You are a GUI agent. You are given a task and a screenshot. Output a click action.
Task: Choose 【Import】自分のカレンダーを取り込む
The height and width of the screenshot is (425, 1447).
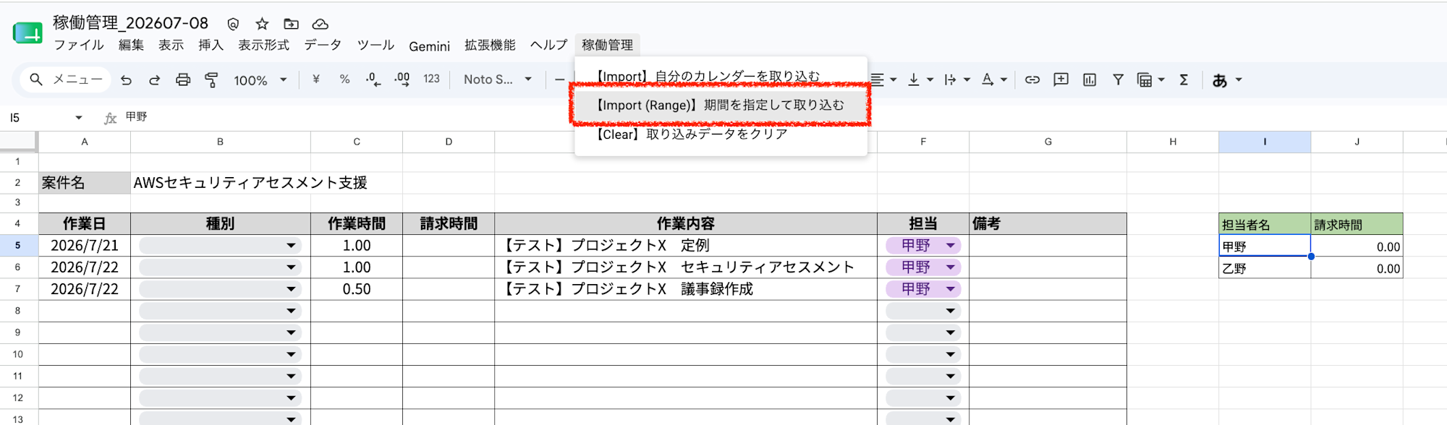[721, 76]
